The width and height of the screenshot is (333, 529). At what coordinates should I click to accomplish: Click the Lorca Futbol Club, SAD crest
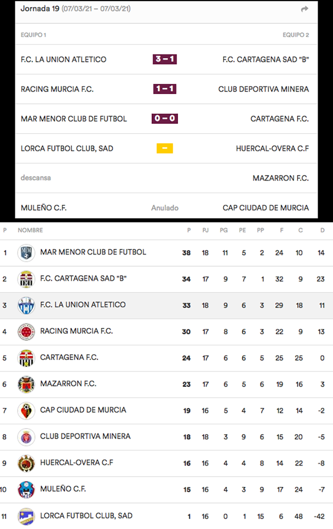26,516
